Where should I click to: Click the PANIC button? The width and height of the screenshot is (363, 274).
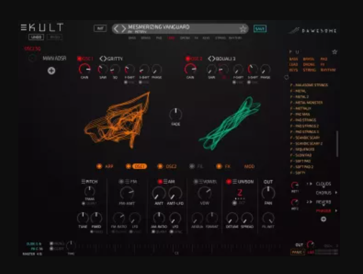(297, 252)
